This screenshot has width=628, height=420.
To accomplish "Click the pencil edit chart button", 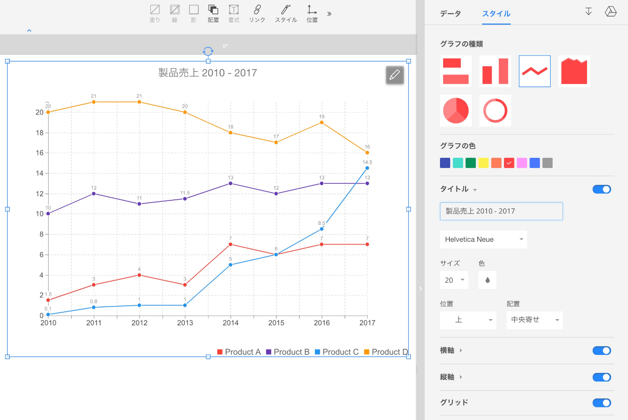I will (x=394, y=75).
